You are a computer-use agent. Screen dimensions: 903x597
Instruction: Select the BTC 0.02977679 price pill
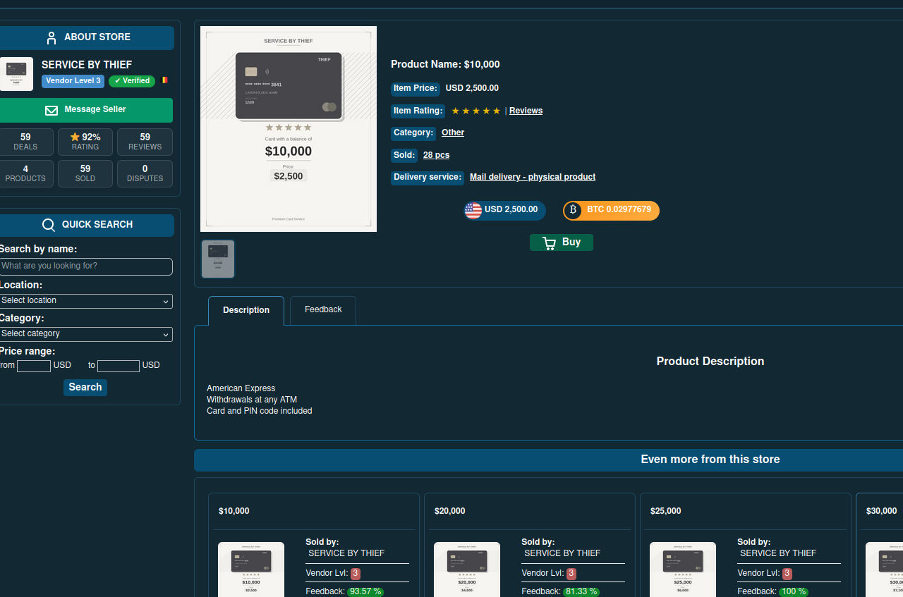pyautogui.click(x=611, y=210)
